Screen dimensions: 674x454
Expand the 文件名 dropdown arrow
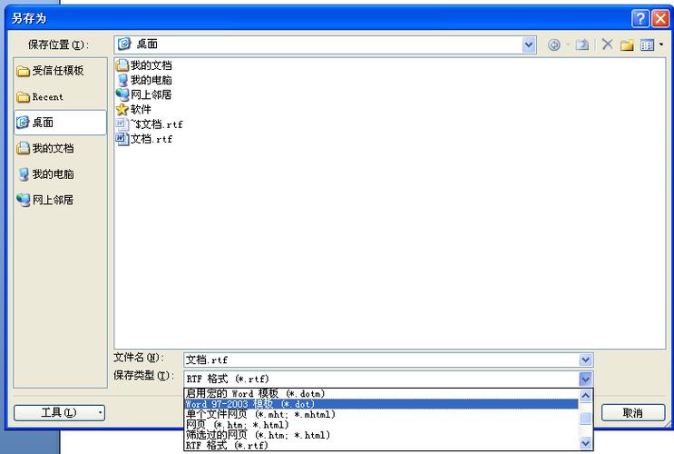pyautogui.click(x=585, y=360)
